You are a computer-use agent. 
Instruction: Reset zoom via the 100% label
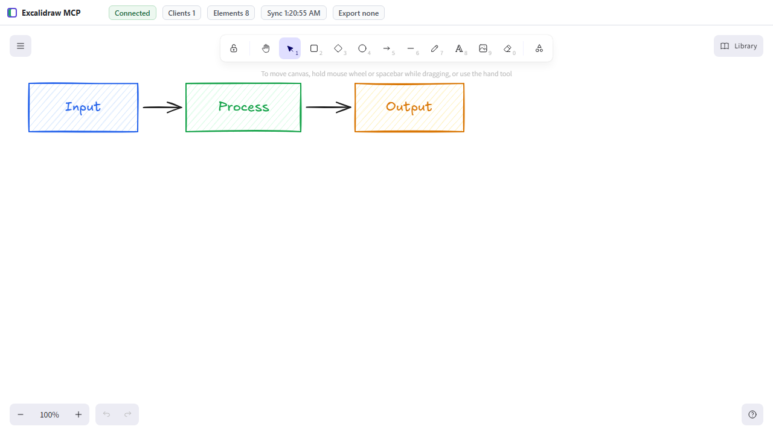(x=50, y=414)
